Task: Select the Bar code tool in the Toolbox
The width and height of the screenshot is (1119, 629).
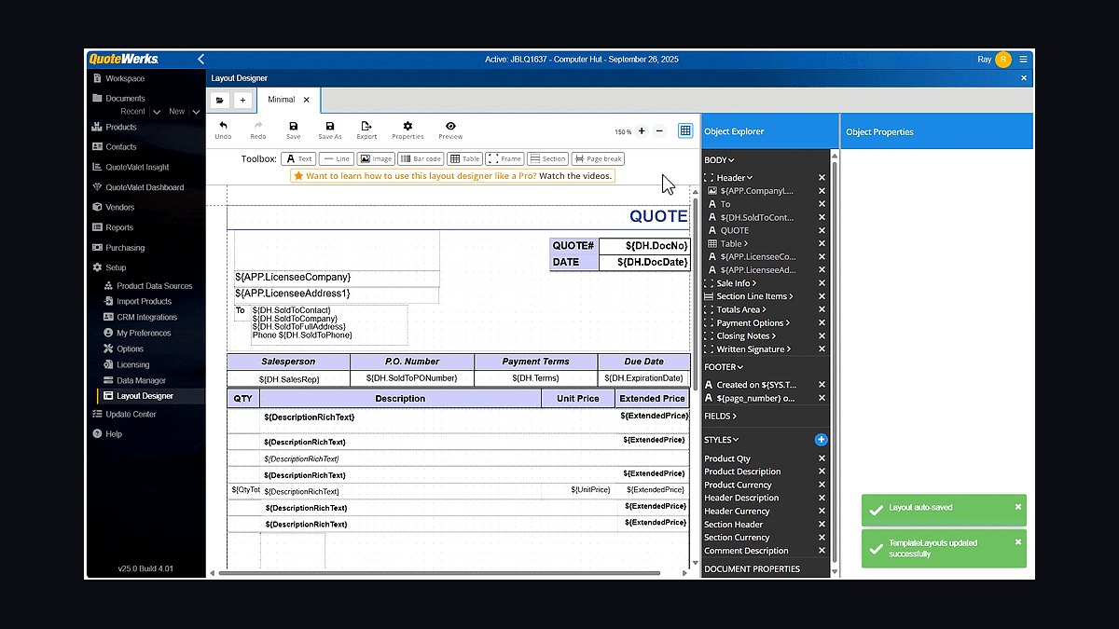Action: click(421, 158)
